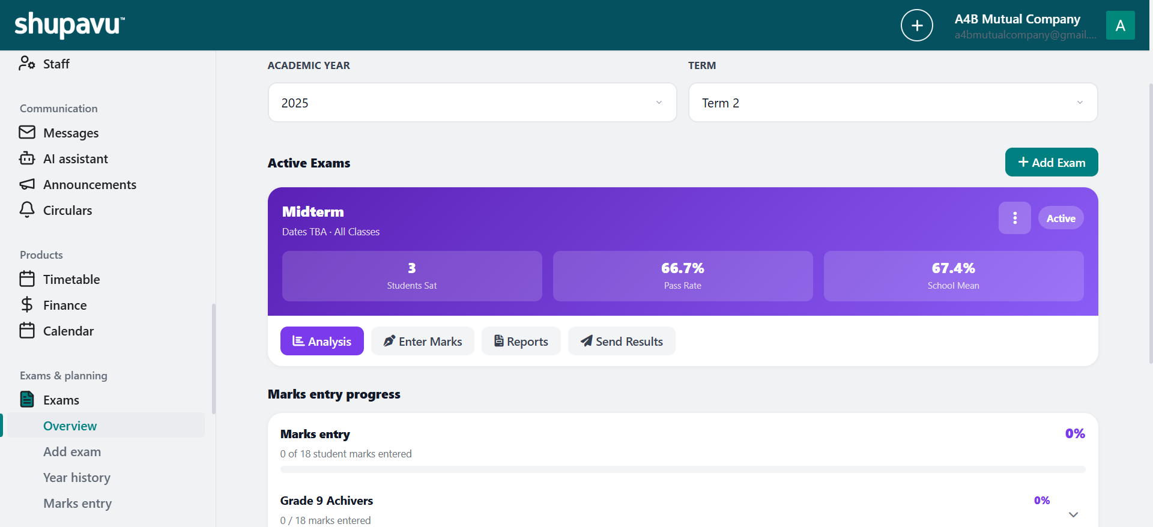Click the Messages envelope icon
Image resolution: width=1153 pixels, height=527 pixels.
point(27,132)
